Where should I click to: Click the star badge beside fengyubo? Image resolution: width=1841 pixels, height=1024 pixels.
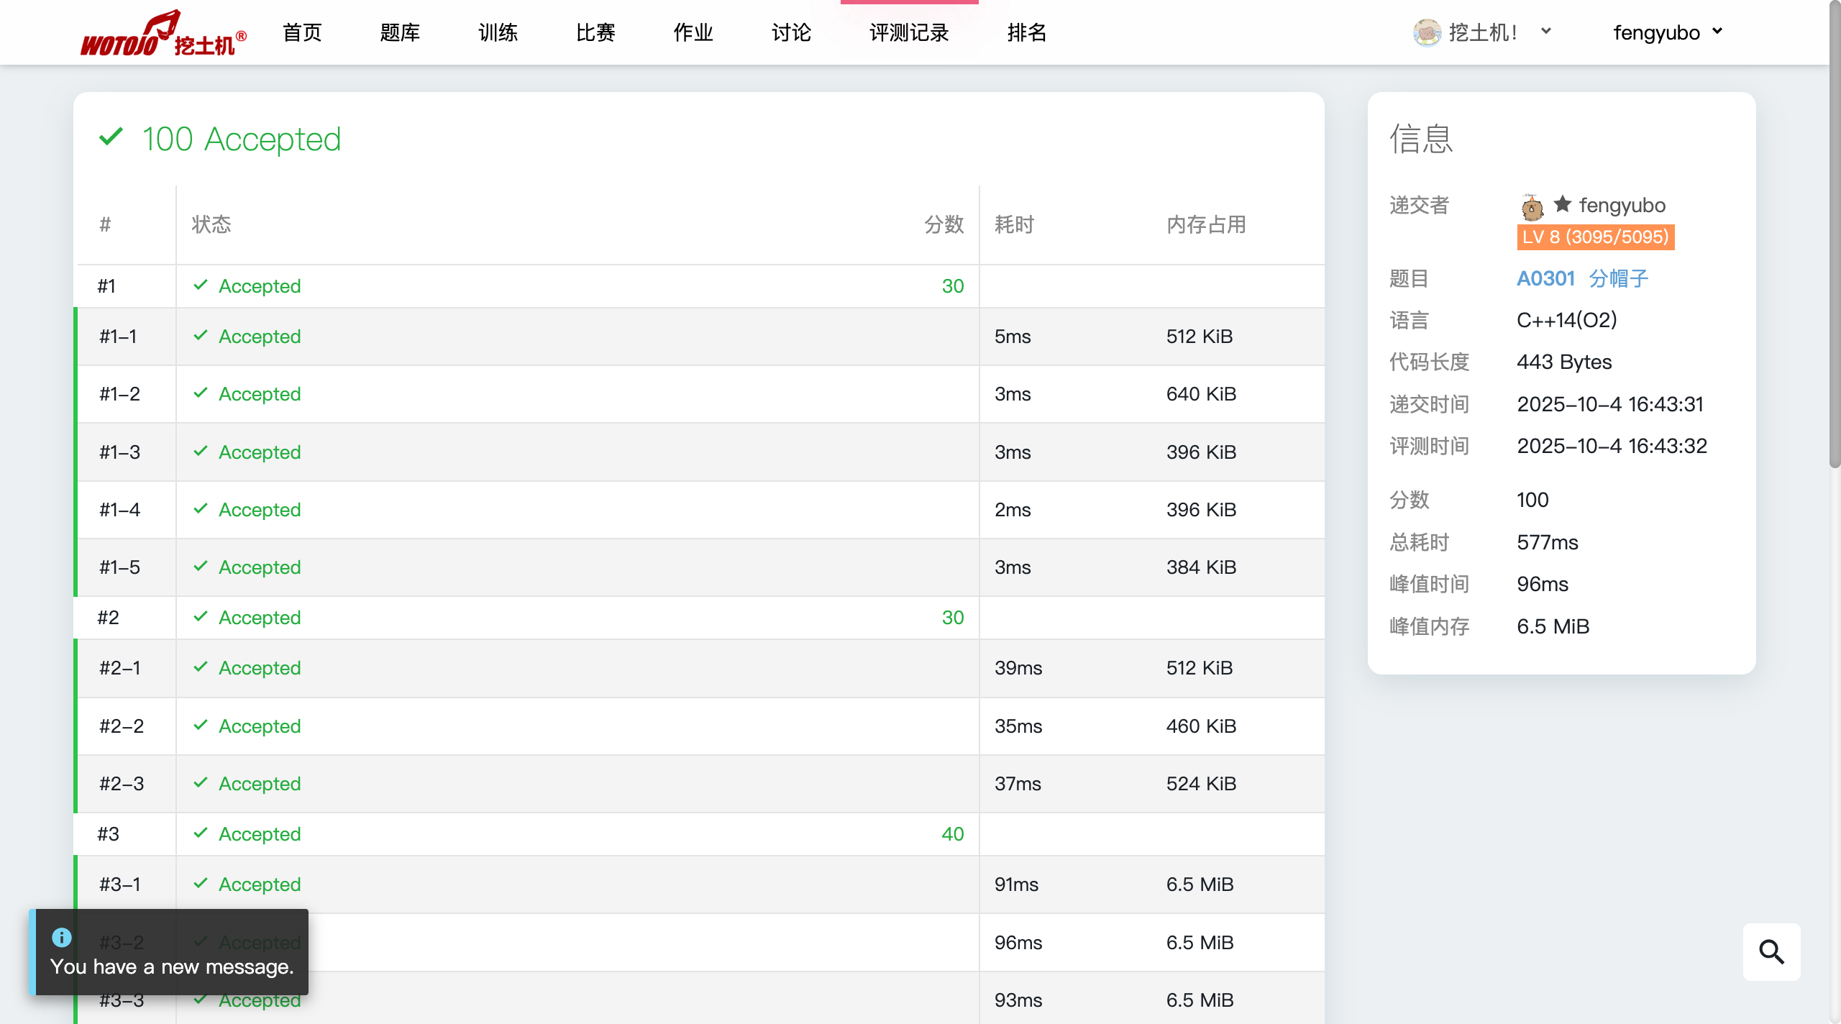(x=1562, y=204)
